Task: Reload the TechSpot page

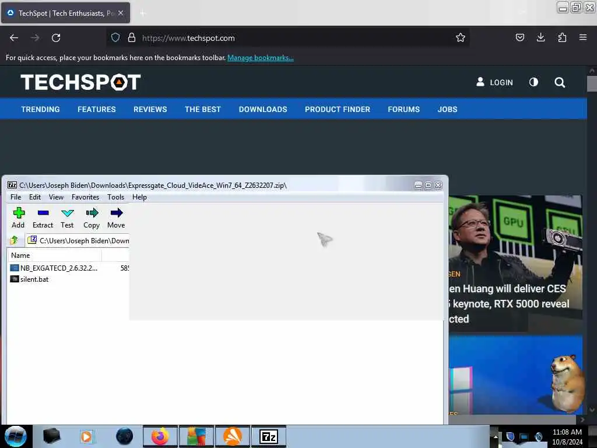Action: coord(56,38)
